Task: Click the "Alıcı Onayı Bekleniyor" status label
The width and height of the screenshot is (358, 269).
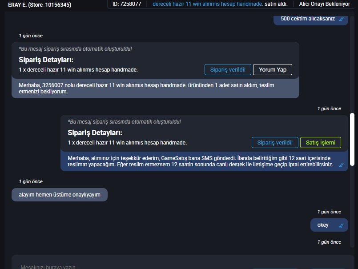Action: click(325, 4)
